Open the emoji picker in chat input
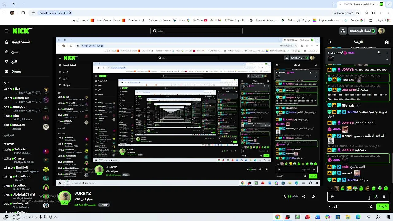The height and width of the screenshot is (221, 393). pos(384,196)
